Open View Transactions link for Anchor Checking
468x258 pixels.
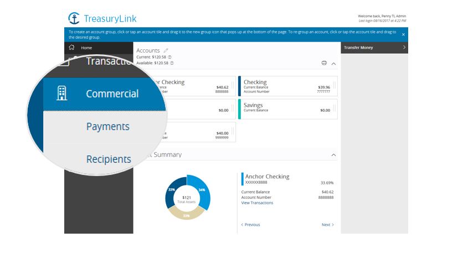[x=257, y=203]
